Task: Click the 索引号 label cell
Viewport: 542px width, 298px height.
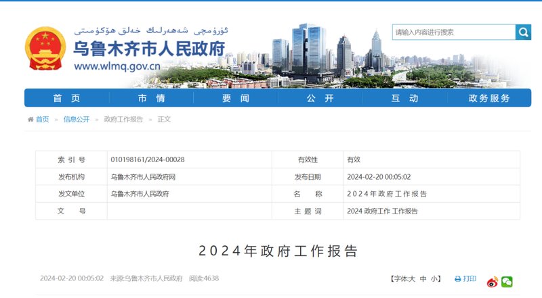Action: pyautogui.click(x=72, y=159)
